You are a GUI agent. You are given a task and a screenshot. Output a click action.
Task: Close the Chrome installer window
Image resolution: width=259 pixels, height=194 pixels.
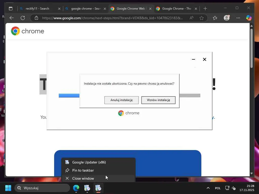coord(204,59)
